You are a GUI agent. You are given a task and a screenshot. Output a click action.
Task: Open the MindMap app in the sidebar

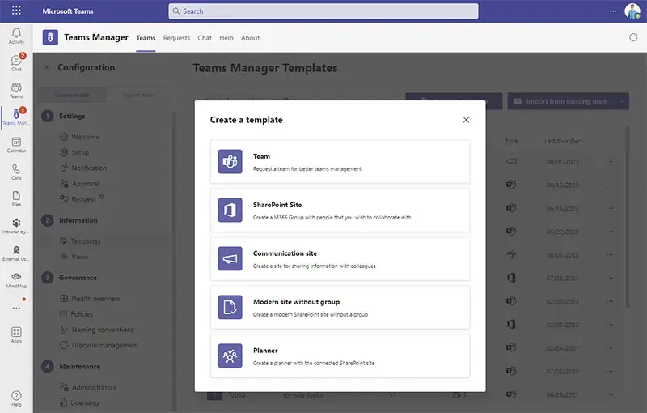16,280
